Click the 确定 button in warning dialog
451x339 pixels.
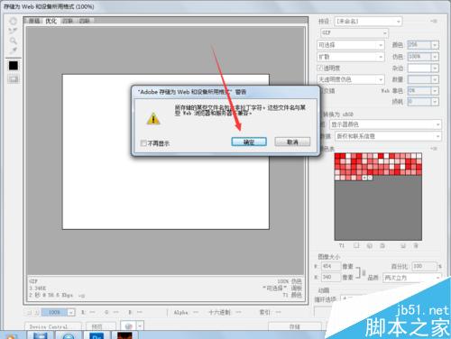point(249,142)
